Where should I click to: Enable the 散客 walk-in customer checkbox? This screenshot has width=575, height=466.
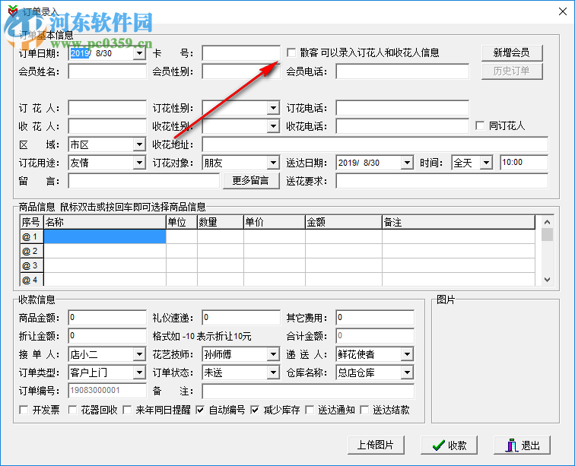[291, 52]
